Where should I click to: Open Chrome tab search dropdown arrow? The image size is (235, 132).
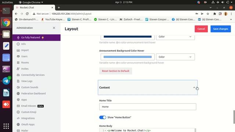pos(210,7)
